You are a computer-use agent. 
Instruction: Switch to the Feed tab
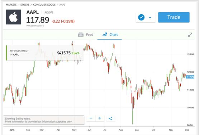click(x=86, y=35)
